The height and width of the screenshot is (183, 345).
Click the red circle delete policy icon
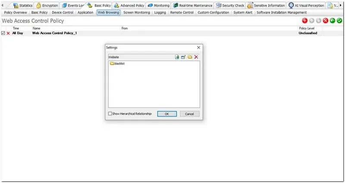(x=326, y=21)
